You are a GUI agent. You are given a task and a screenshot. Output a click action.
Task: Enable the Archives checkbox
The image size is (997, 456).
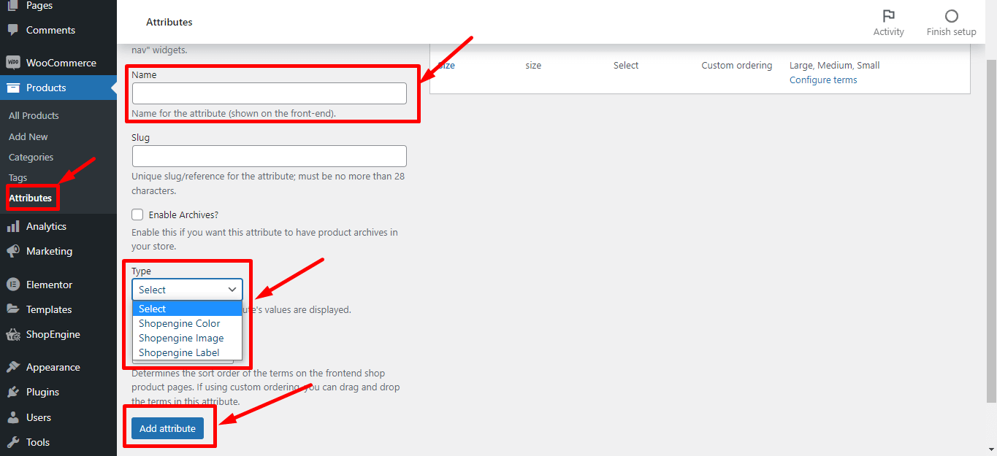(x=137, y=214)
